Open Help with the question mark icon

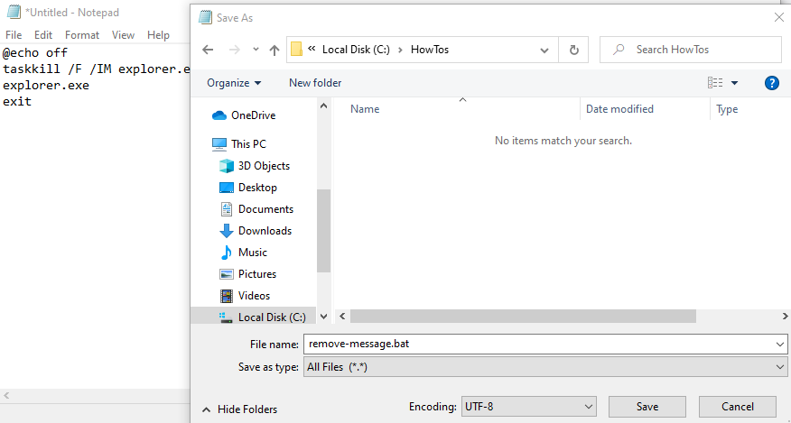772,83
